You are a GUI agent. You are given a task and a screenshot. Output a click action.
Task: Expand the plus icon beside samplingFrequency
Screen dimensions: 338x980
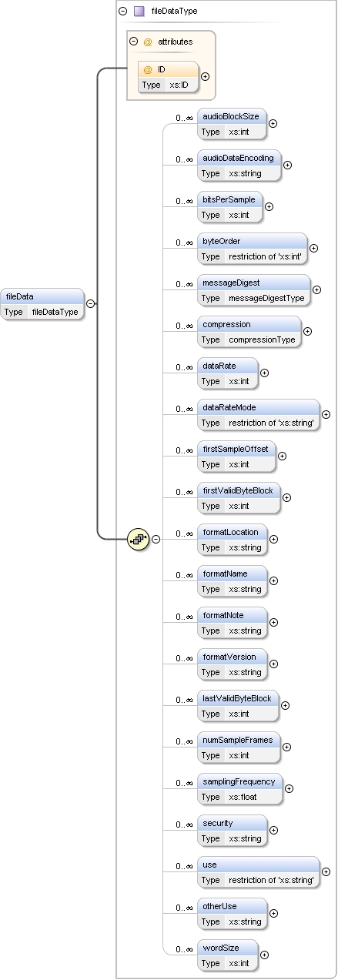tap(289, 788)
